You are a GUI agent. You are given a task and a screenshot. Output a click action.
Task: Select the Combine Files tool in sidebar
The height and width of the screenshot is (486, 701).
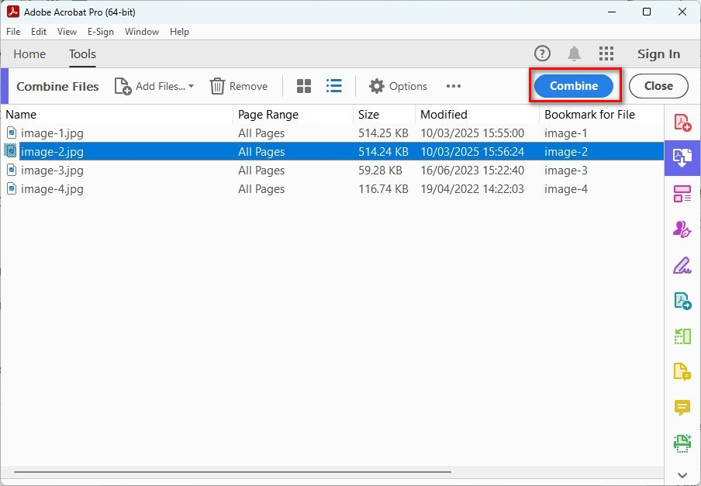click(x=682, y=157)
